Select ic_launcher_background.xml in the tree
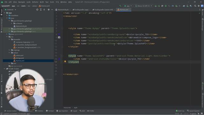 [x=26, y=45]
